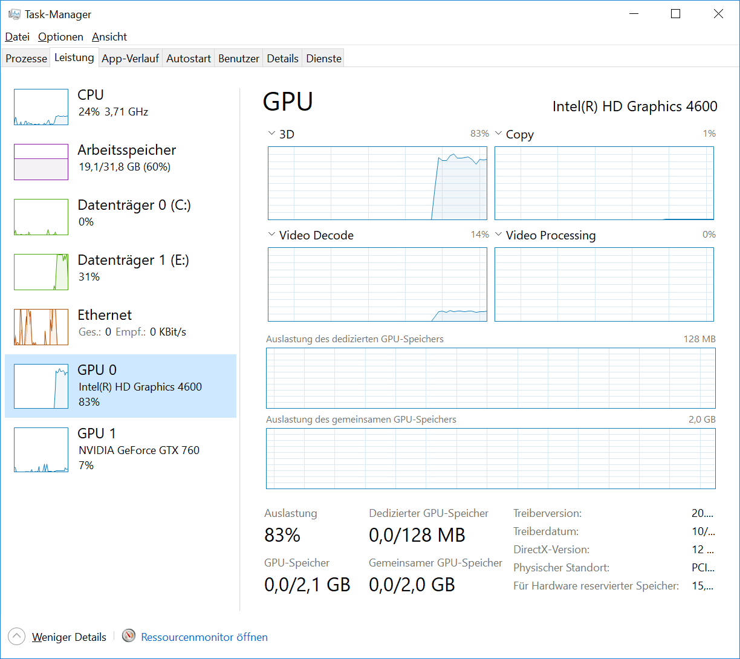Open the 3D engine dropdown chevron
This screenshot has height=659, width=740.
(271, 134)
